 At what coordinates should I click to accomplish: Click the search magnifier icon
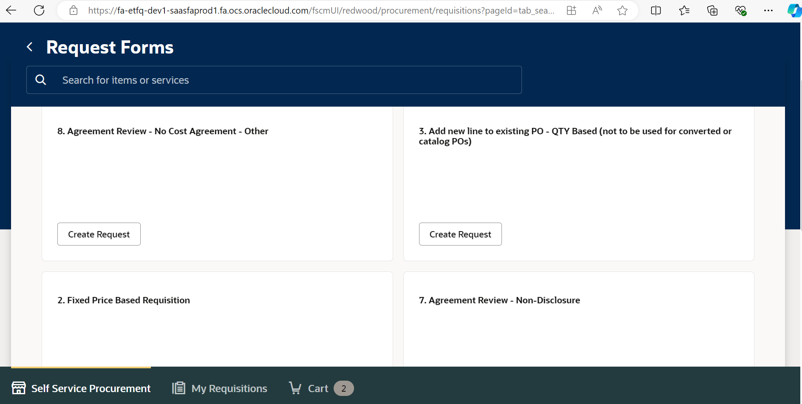click(x=41, y=80)
